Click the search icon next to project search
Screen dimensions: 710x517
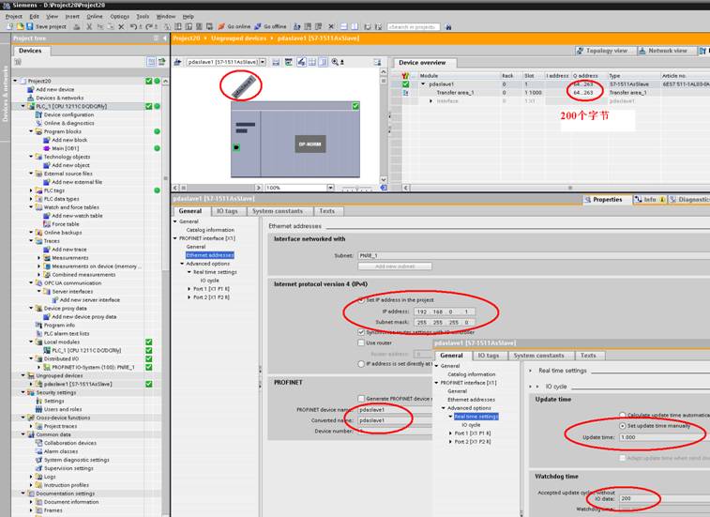[x=448, y=26]
